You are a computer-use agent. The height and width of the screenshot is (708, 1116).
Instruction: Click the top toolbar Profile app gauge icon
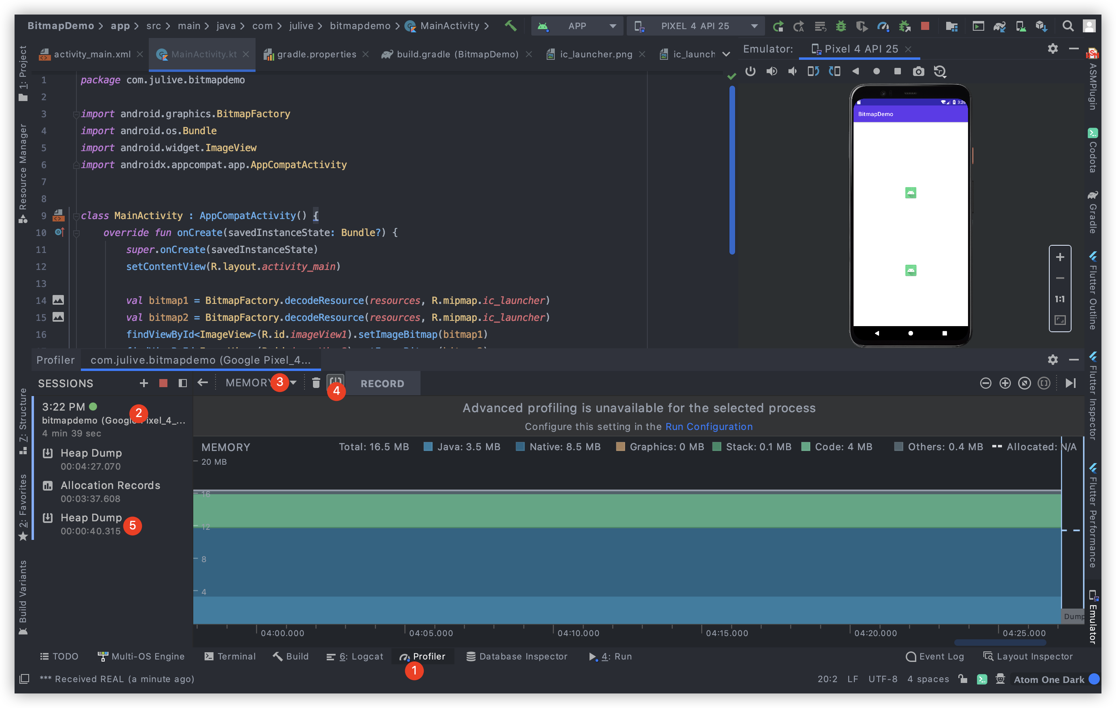(883, 26)
